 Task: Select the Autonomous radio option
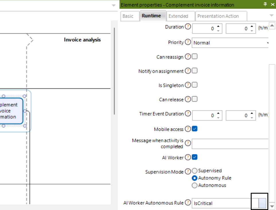point(195,185)
